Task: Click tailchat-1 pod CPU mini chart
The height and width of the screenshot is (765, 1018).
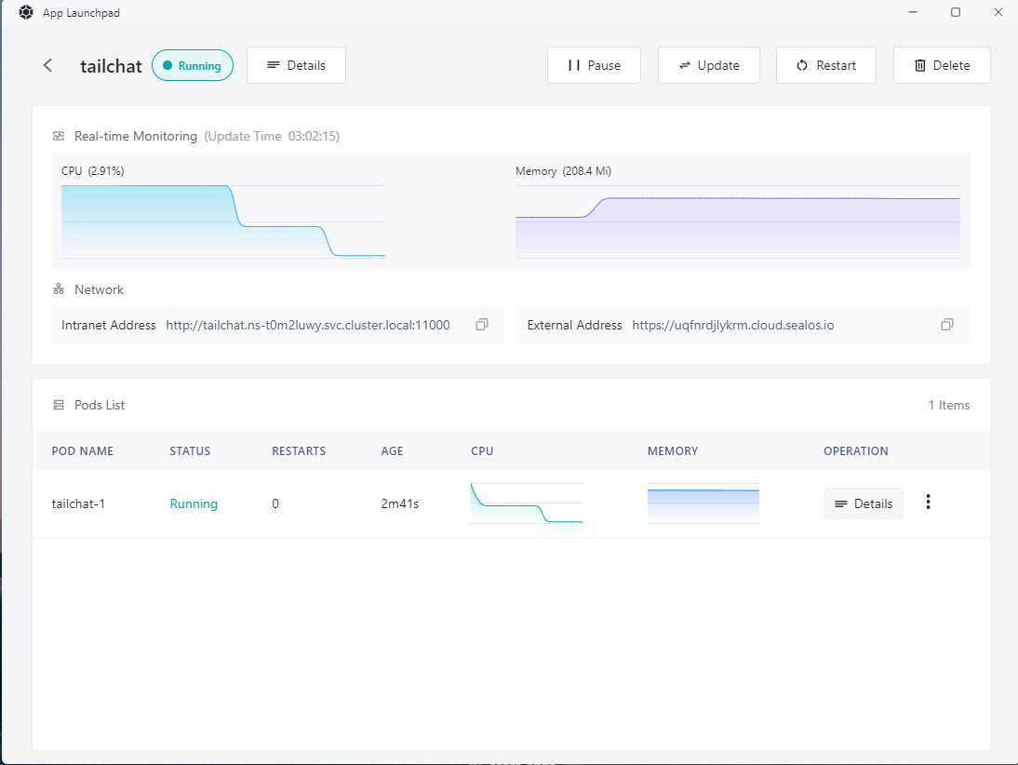Action: (x=527, y=503)
